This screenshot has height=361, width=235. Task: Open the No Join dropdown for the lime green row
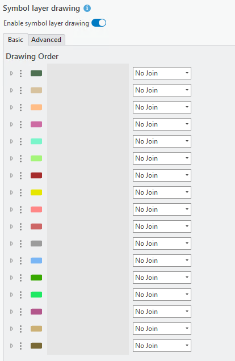click(162, 158)
